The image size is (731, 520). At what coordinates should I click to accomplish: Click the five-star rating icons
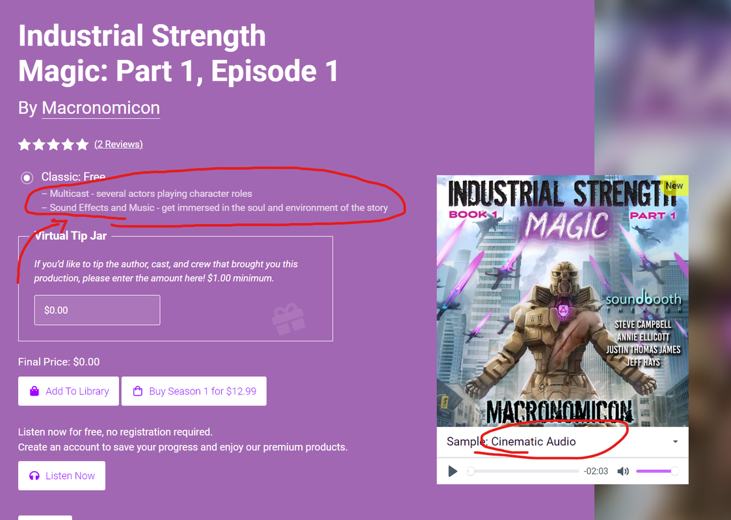point(53,144)
